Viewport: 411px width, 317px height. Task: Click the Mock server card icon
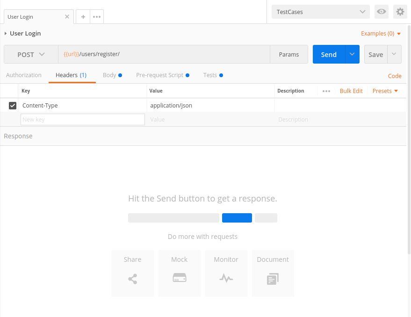(179, 278)
